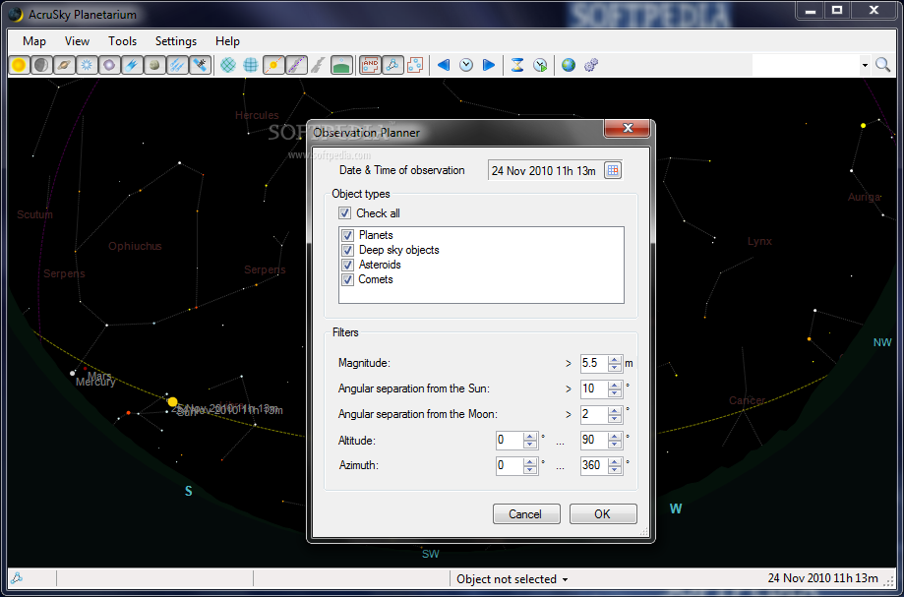Toggle constellation boundaries toolbar icon
The width and height of the screenshot is (904, 597).
[x=415, y=65]
